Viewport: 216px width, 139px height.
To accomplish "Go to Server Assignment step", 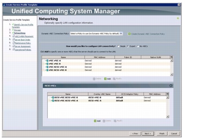I will pos(22,46).
